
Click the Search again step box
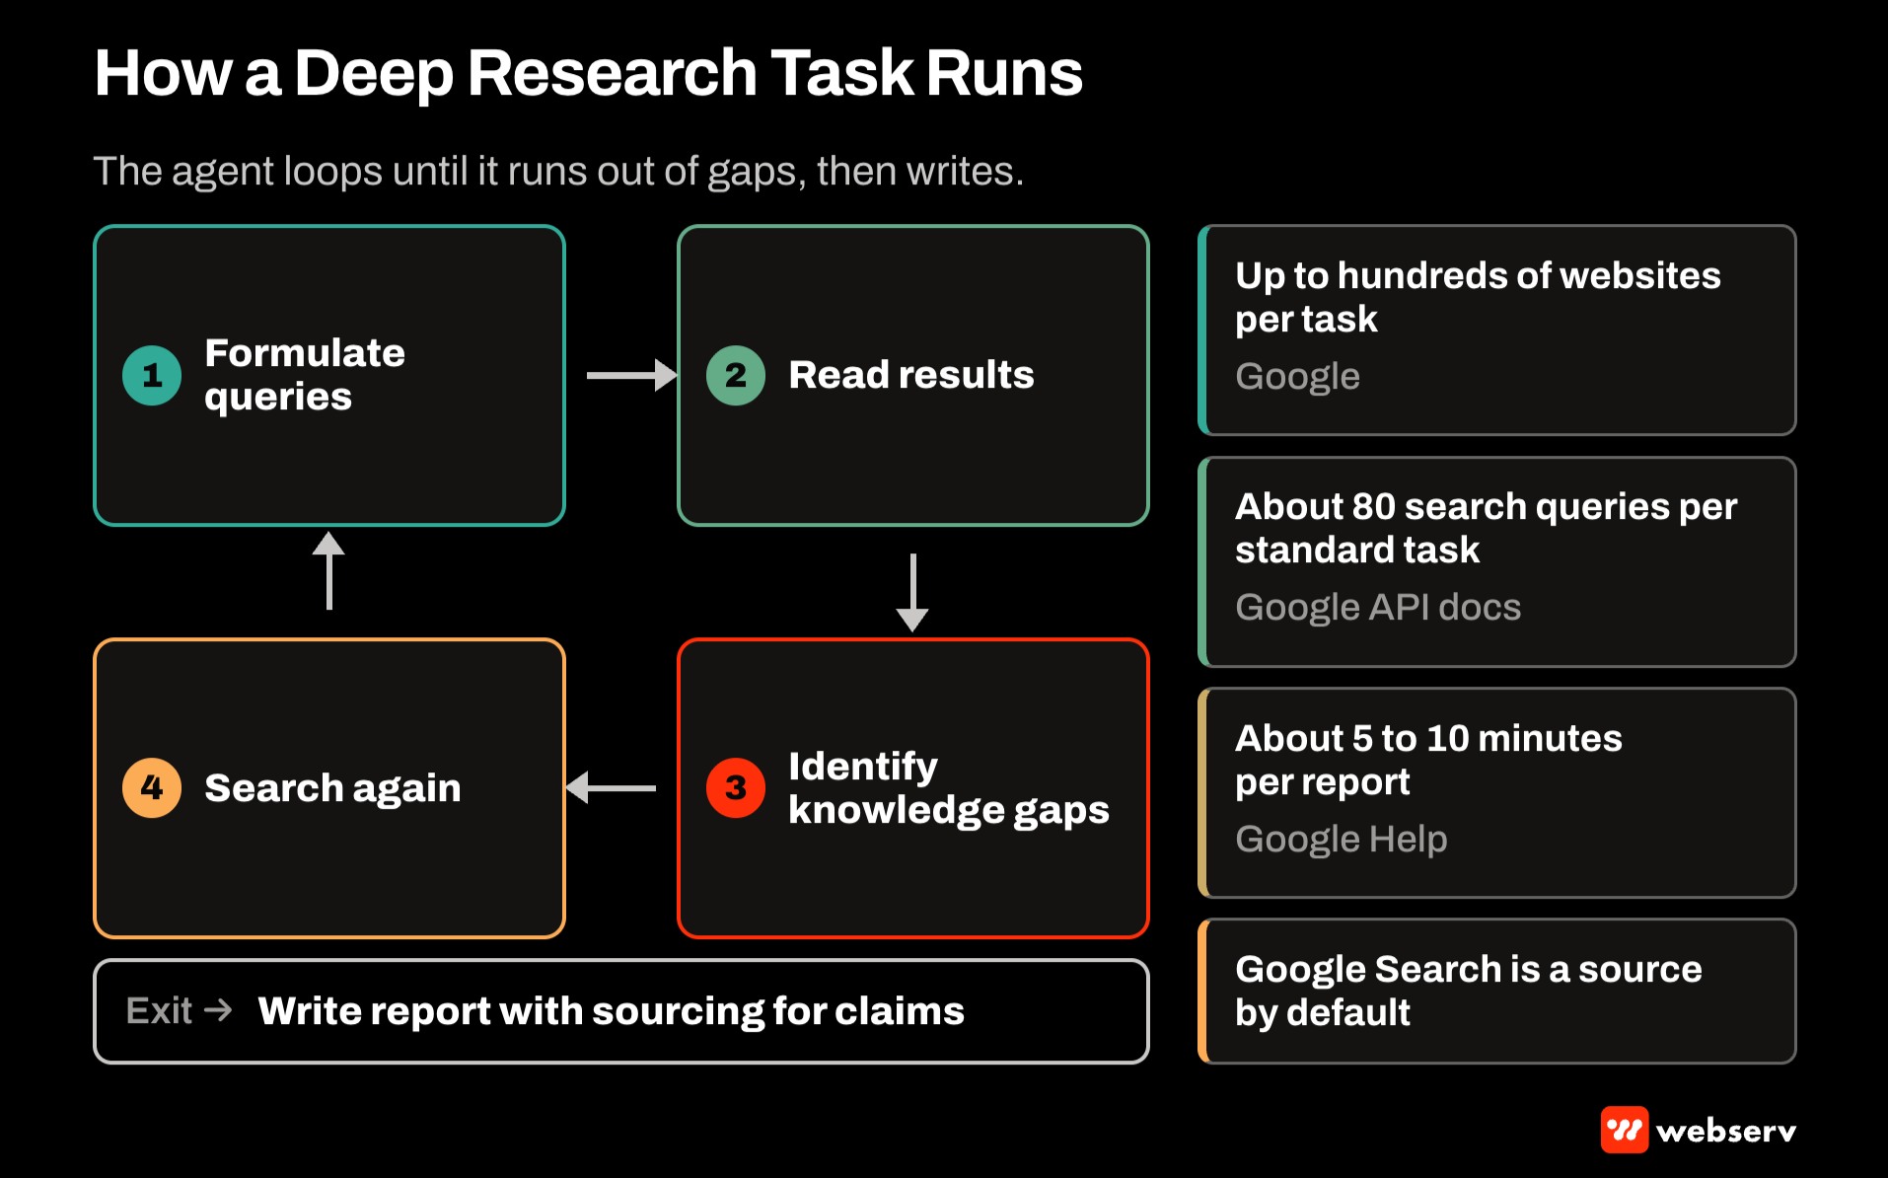(x=329, y=787)
